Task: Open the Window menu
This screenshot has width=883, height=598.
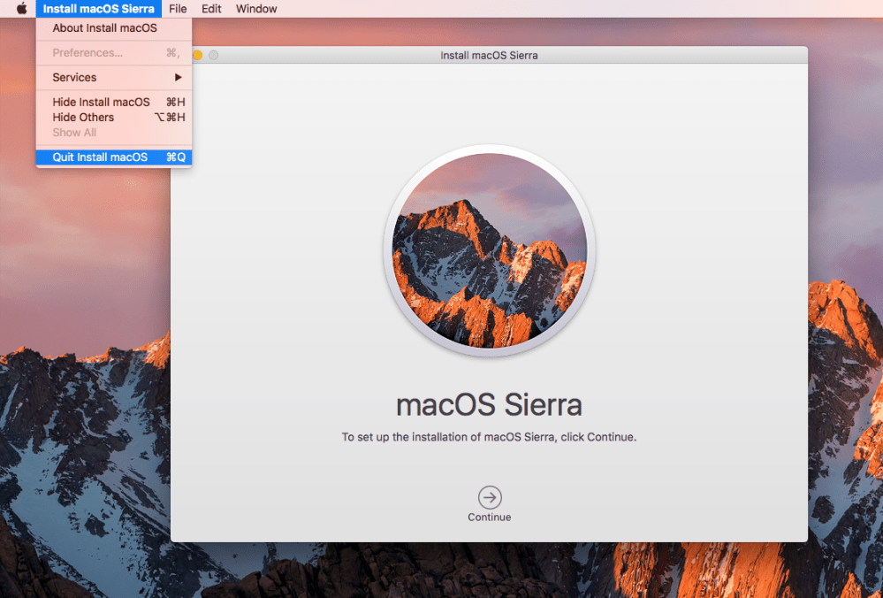Action: (256, 9)
